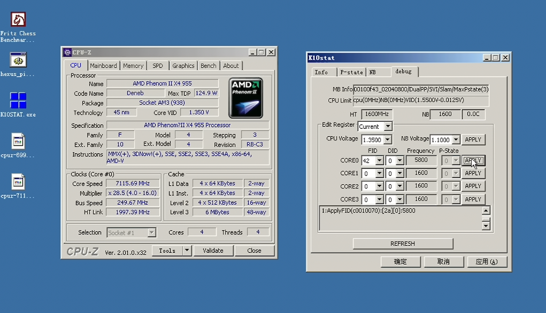Open the CORE0 P-State dropdown
Image resolution: width=546 pixels, height=313 pixels.
pos(456,161)
